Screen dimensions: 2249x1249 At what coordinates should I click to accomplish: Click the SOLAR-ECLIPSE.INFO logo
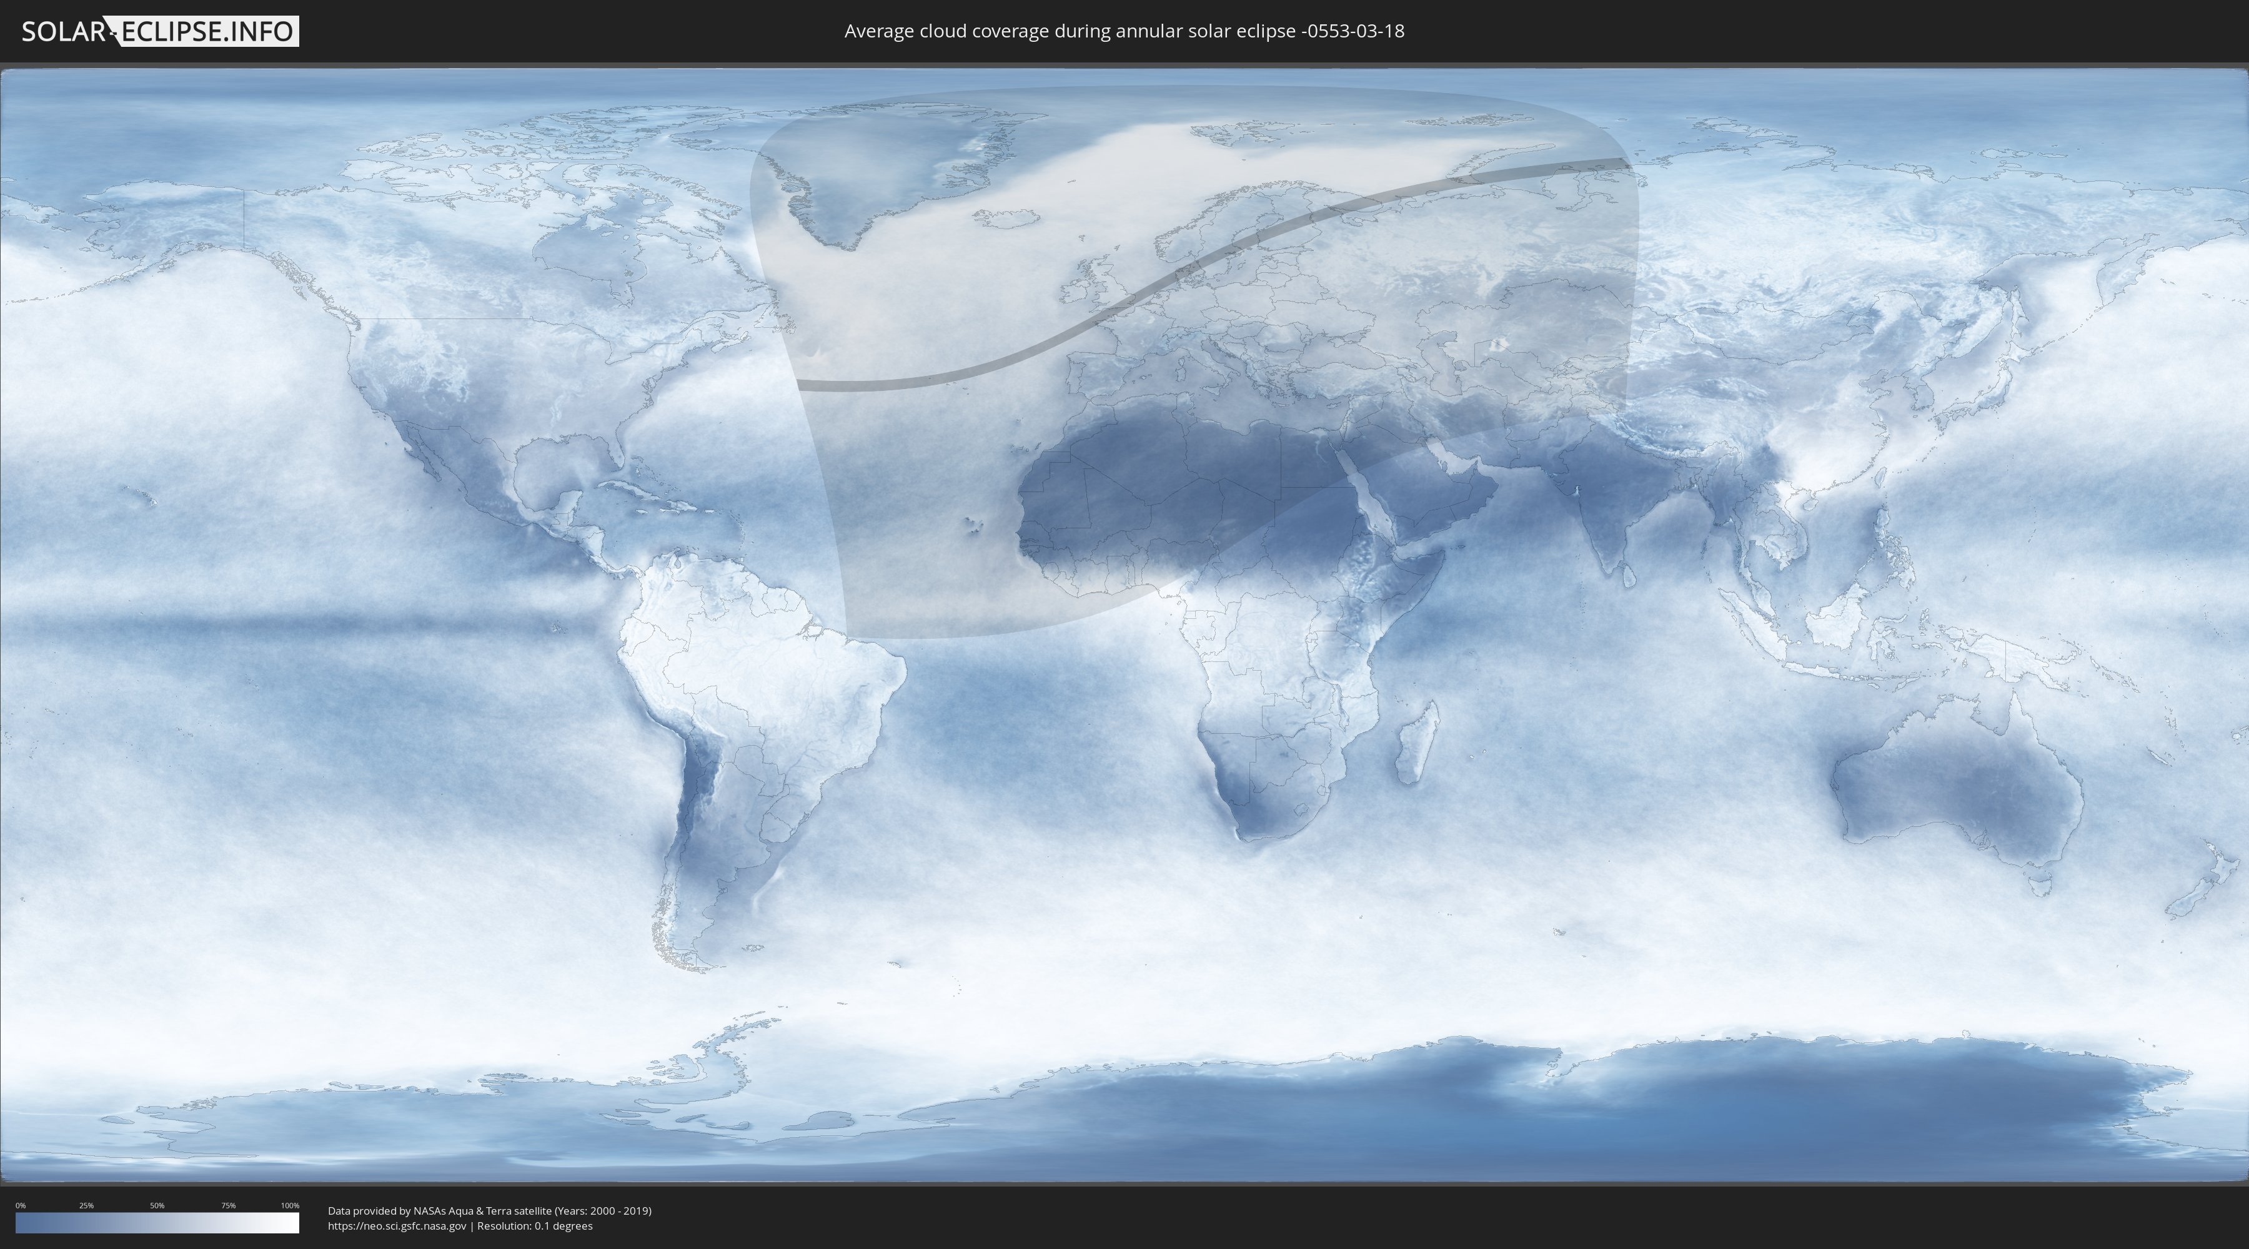160,31
